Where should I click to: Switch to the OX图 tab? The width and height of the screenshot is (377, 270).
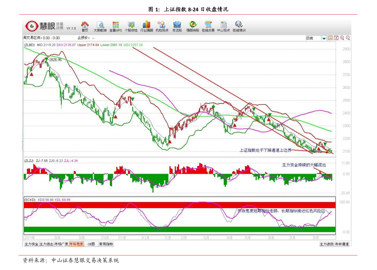tap(91, 244)
